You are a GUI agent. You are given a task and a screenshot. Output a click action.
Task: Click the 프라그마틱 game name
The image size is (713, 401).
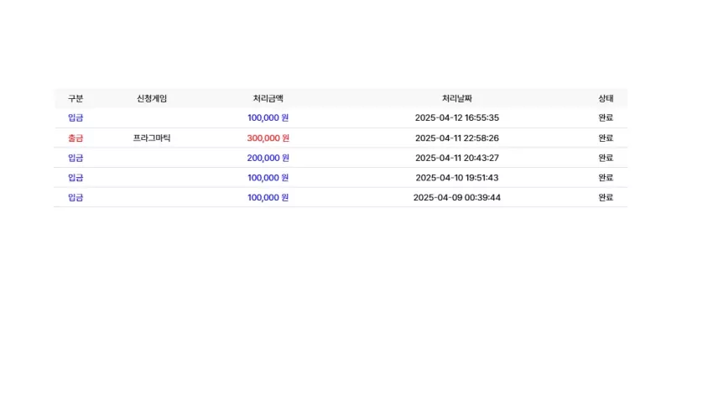tap(152, 138)
